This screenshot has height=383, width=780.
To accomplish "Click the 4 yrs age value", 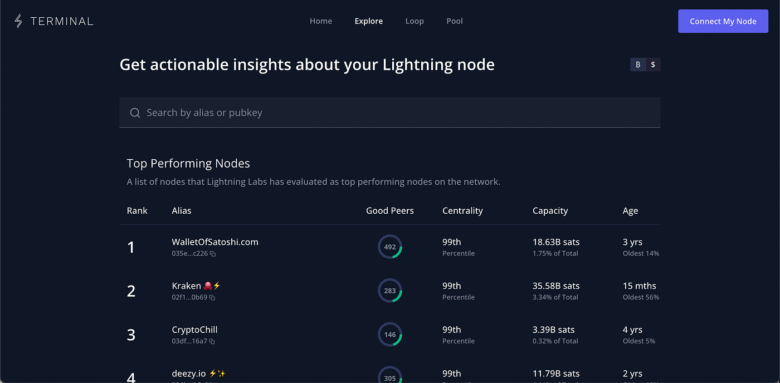I will click(632, 330).
